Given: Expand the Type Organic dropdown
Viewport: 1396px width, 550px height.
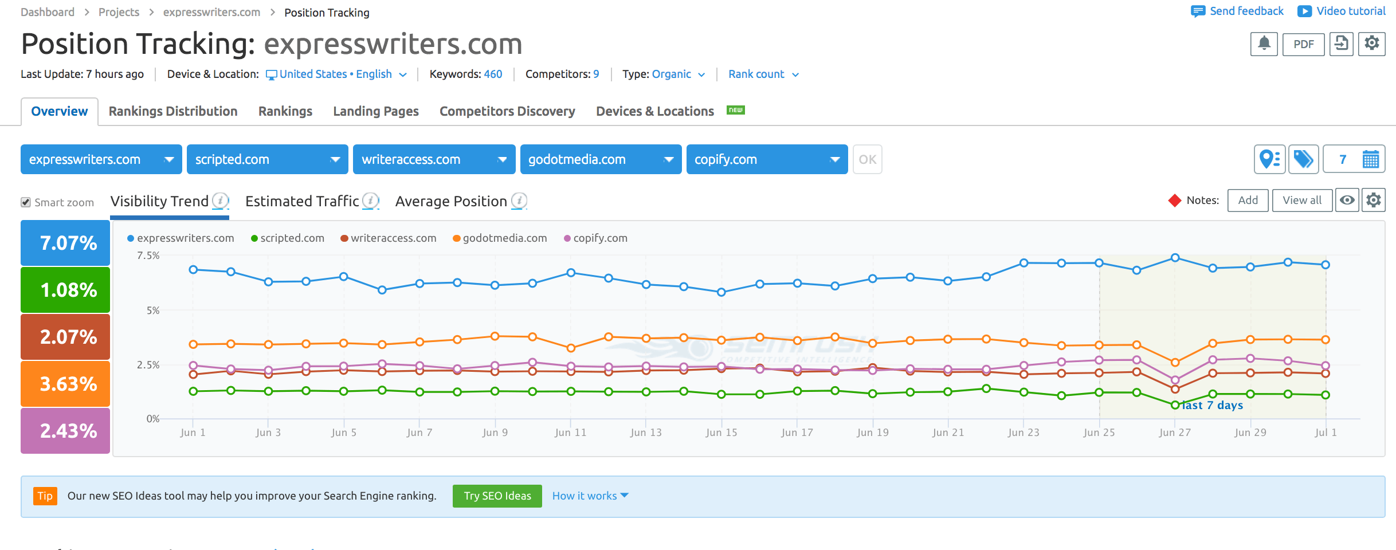Looking at the screenshot, I should click(x=679, y=74).
